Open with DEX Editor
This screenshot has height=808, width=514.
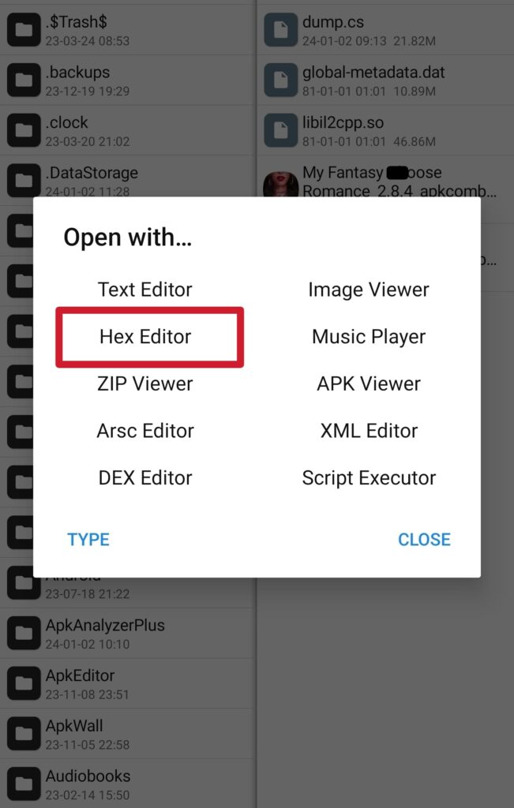point(145,477)
